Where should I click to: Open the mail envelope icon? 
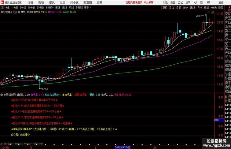pyautogui.click(x=208, y=2)
